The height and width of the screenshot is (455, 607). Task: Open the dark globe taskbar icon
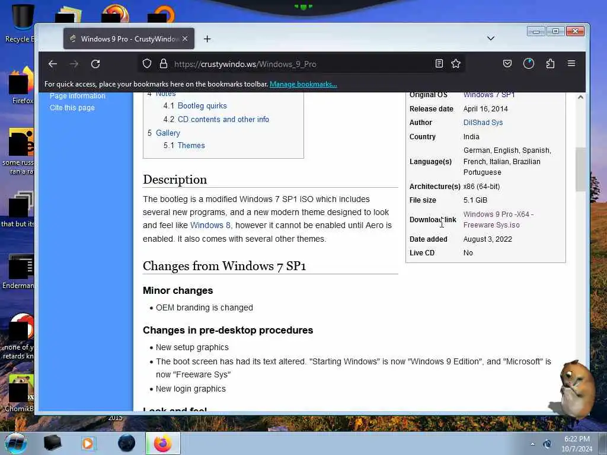point(127,443)
